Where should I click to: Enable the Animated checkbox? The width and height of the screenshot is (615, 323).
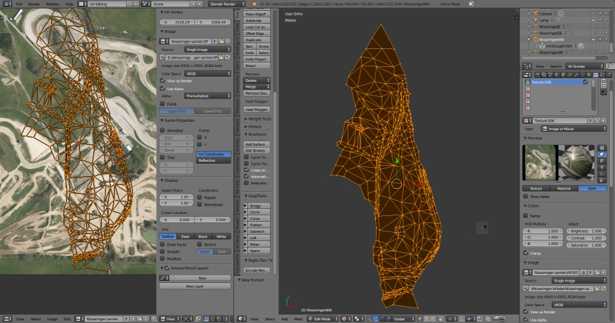tap(162, 130)
